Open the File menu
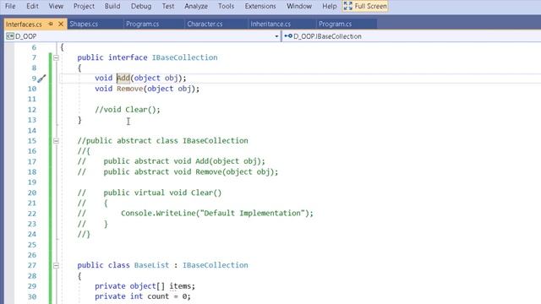This screenshot has height=304, width=541. pyautogui.click(x=10, y=6)
